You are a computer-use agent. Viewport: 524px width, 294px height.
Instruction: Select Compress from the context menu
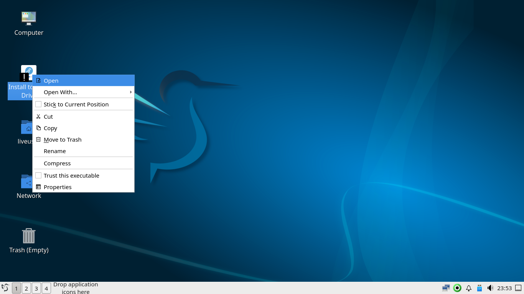(84, 163)
